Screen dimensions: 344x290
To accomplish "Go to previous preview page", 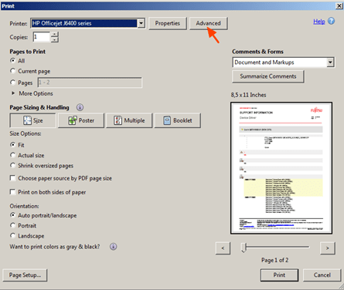I will click(x=223, y=248).
